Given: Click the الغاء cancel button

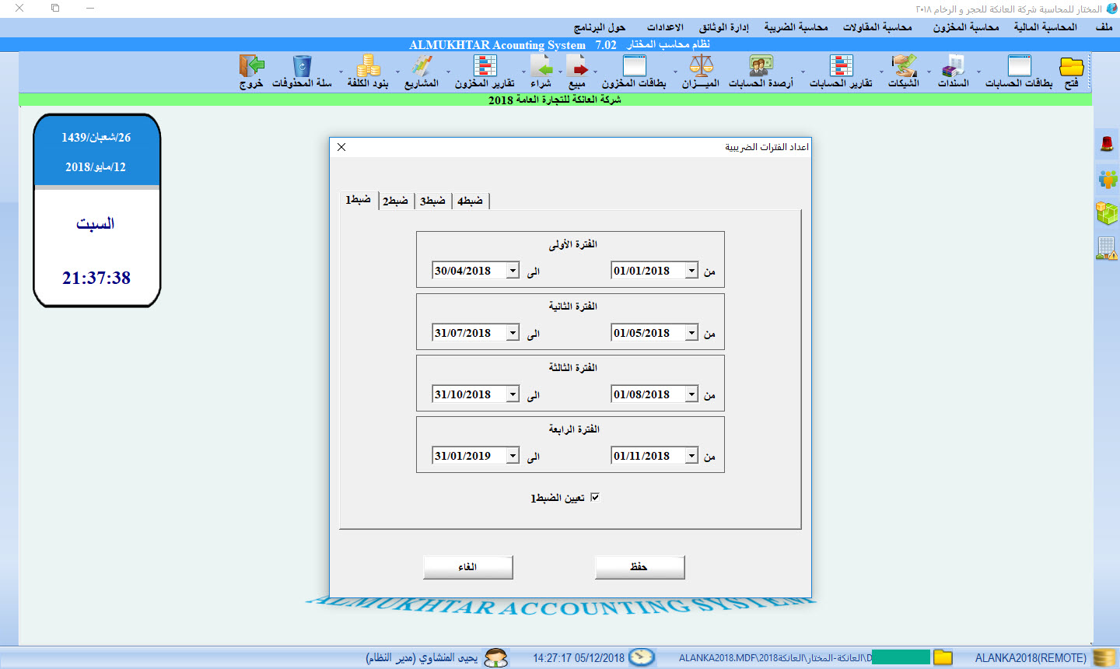Looking at the screenshot, I should tap(467, 567).
